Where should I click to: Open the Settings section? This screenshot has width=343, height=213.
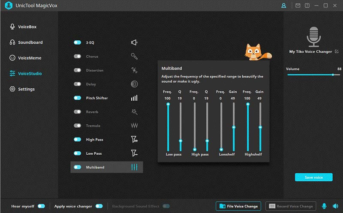click(22, 89)
